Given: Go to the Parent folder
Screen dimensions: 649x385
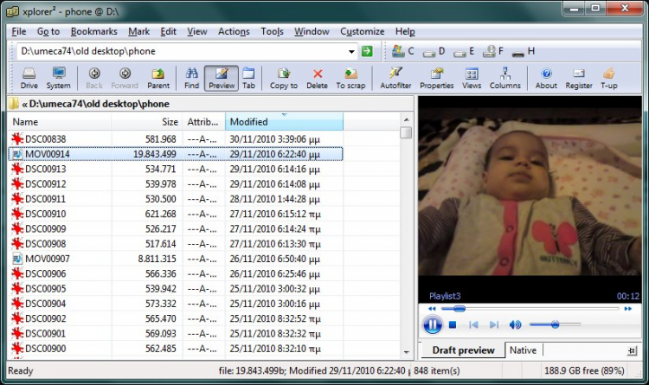Looking at the screenshot, I should click(x=158, y=78).
